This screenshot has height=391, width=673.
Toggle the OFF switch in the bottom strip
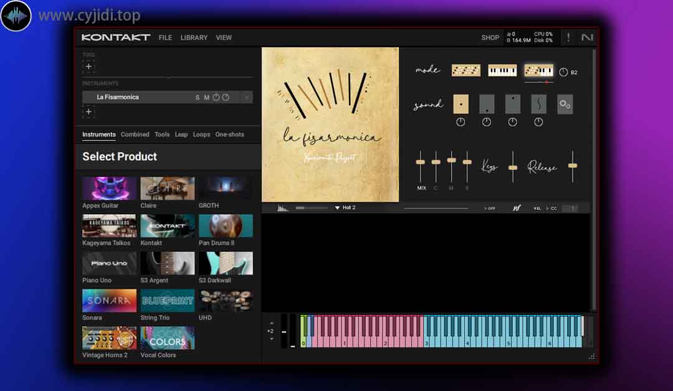490,209
